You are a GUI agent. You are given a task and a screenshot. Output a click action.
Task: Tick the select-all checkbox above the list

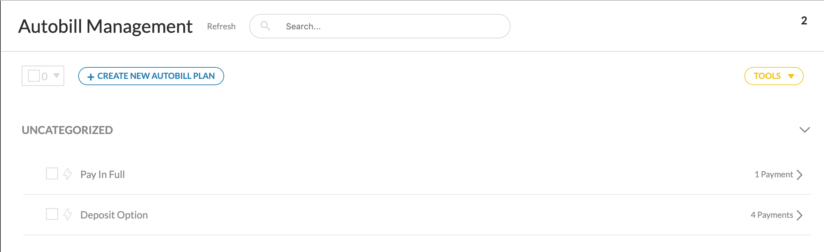34,76
